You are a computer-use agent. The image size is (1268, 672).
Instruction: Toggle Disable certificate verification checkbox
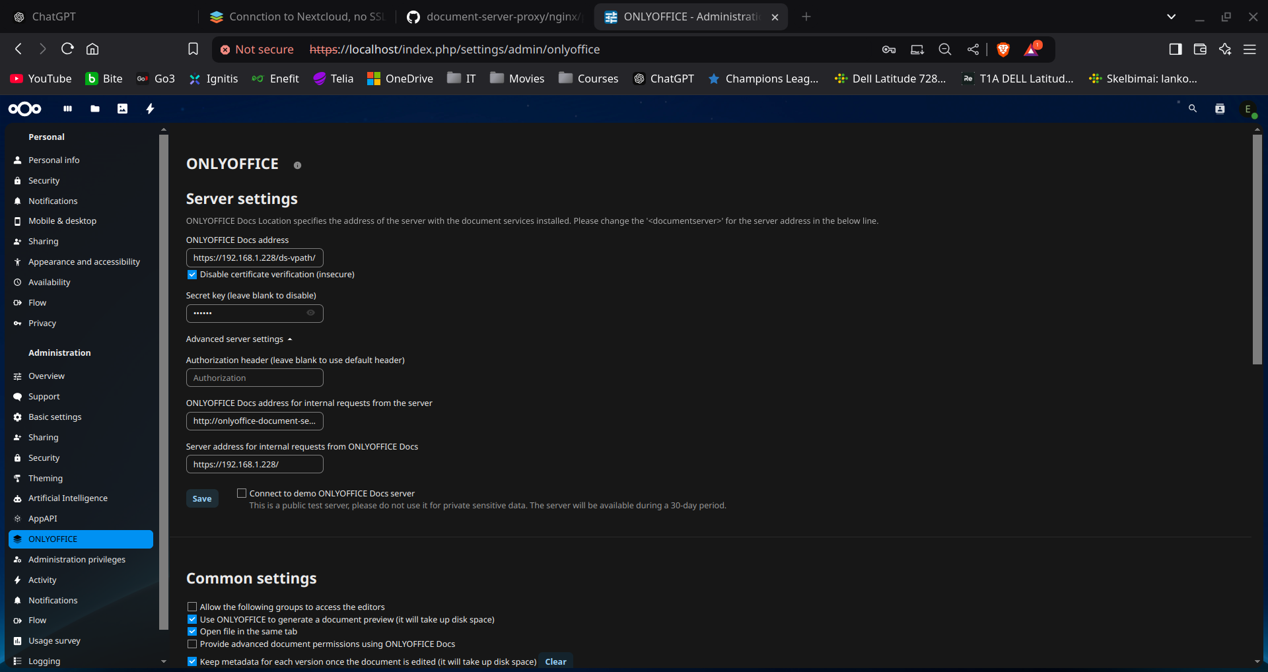[192, 275]
